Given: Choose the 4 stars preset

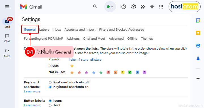Looking at the screenshot, I should (x=83, y=60).
